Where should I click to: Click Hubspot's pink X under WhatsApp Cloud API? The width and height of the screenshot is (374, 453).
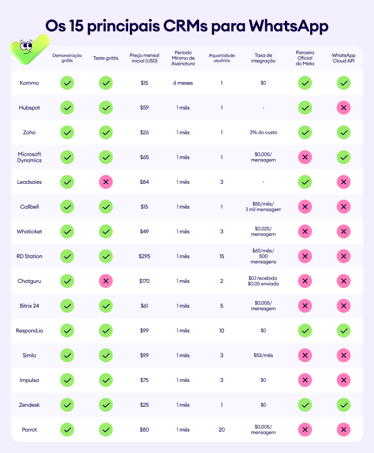coord(344,108)
